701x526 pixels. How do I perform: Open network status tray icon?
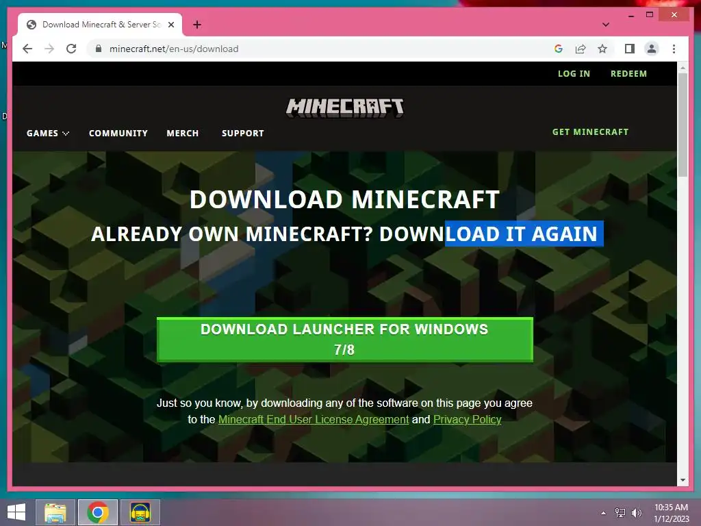pos(620,513)
